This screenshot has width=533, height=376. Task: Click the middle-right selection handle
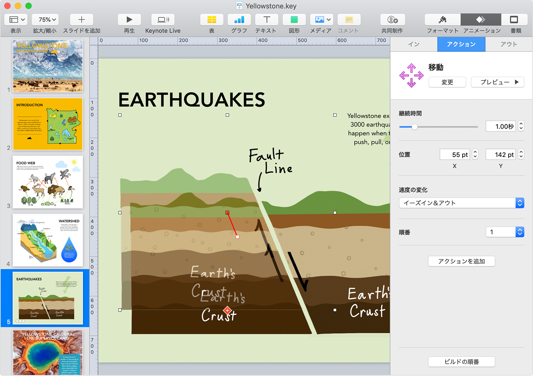click(x=335, y=213)
